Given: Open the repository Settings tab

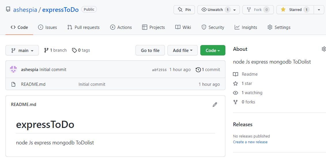Looking at the screenshot, I should tap(279, 27).
